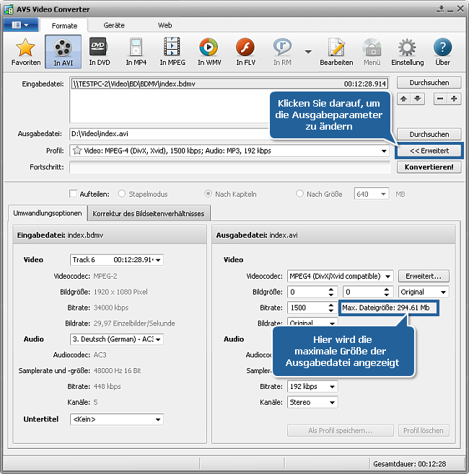Open Einstellung gear settings

click(407, 52)
